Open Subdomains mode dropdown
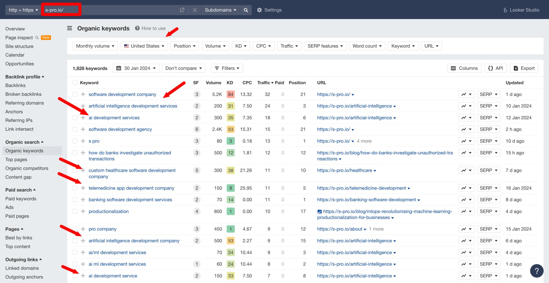 tap(220, 10)
